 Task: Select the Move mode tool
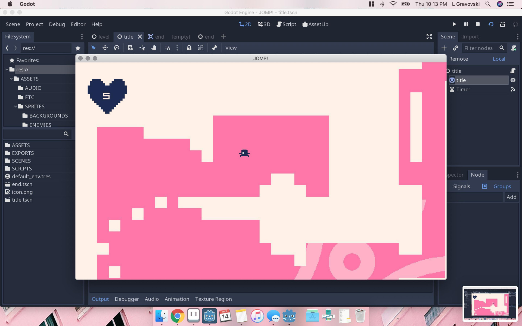(x=105, y=48)
